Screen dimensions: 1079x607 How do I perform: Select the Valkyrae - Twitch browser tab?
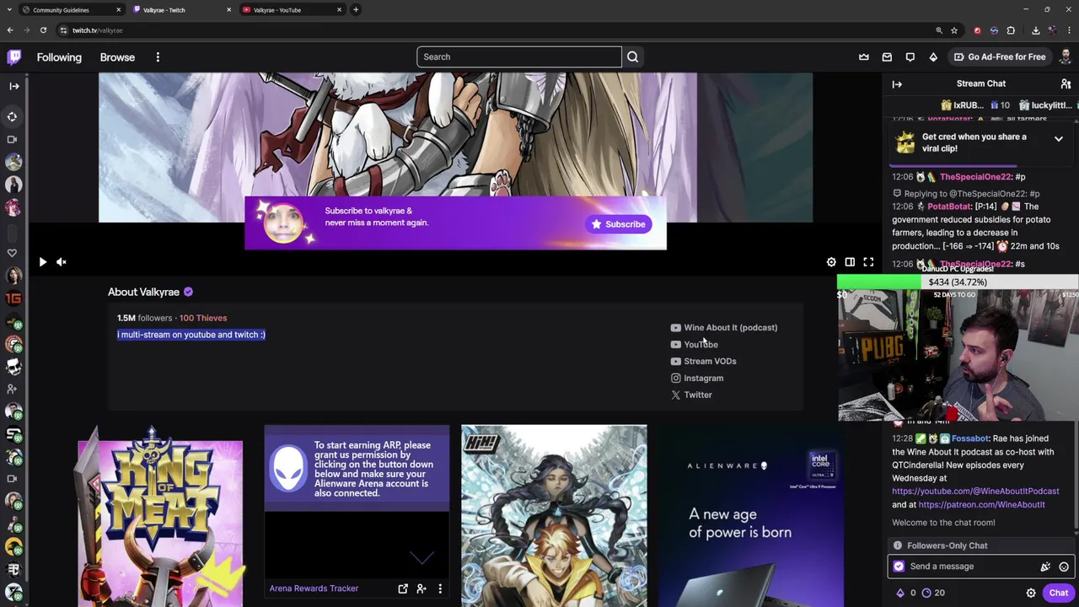coord(180,10)
